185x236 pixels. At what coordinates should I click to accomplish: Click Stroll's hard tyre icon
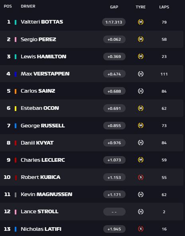click(141, 212)
